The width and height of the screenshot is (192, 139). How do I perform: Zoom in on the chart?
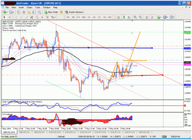coord(135,17)
